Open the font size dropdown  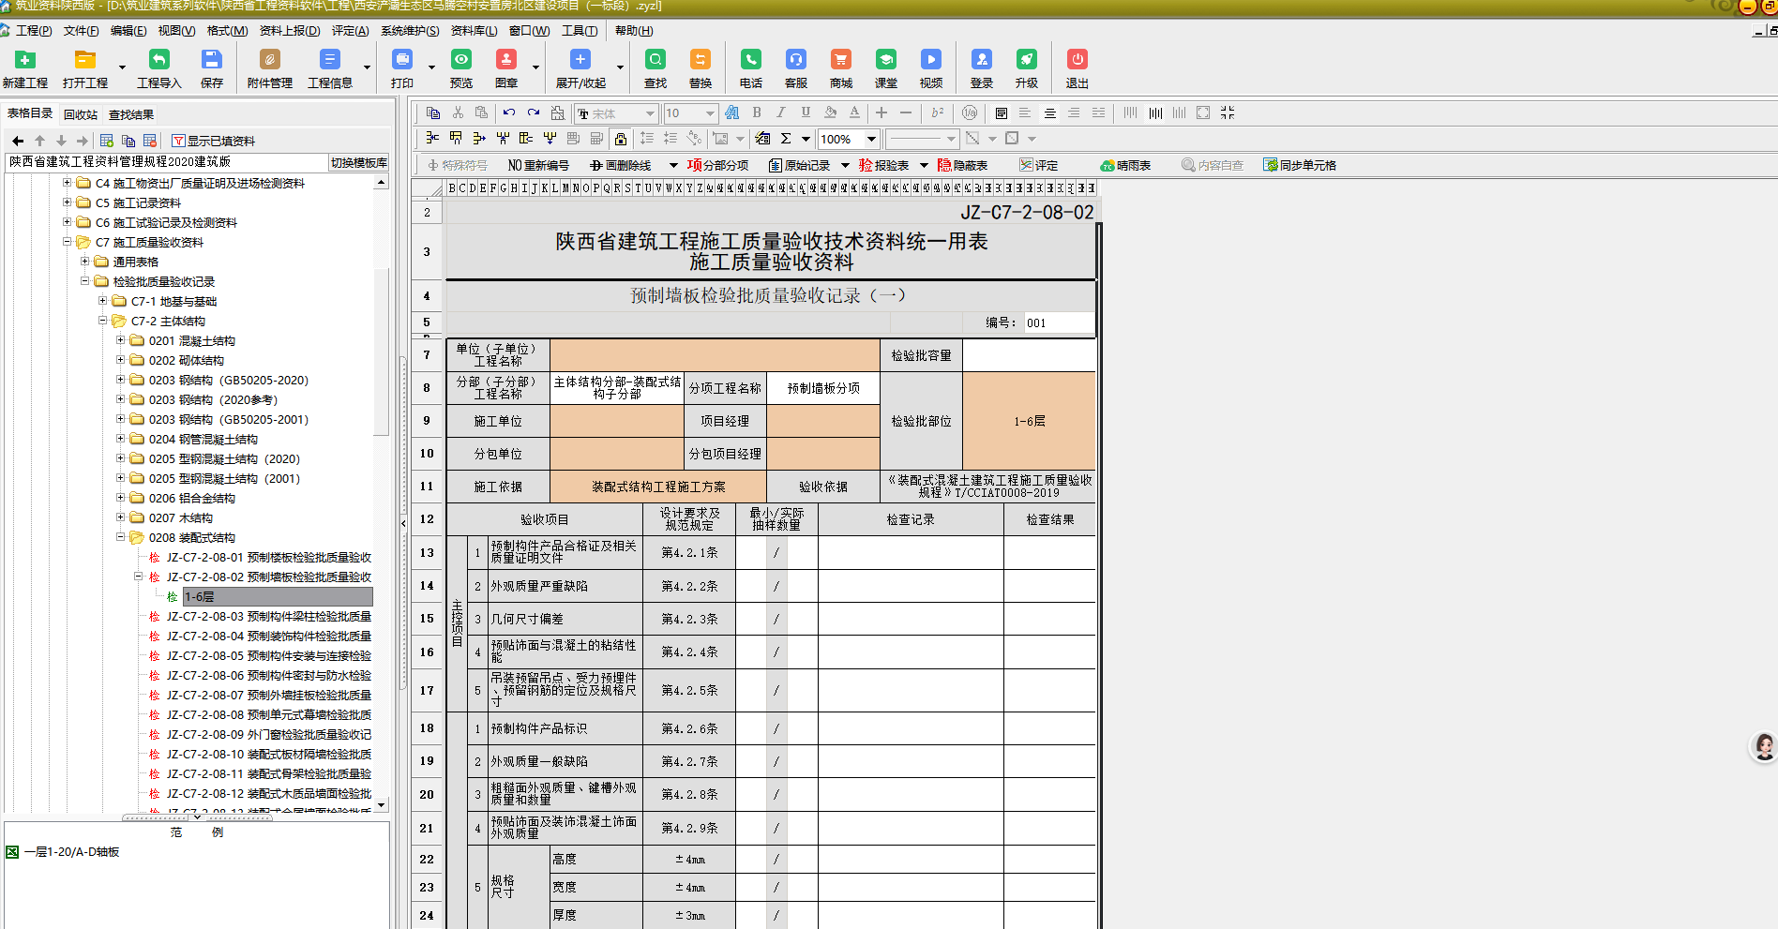tap(710, 113)
